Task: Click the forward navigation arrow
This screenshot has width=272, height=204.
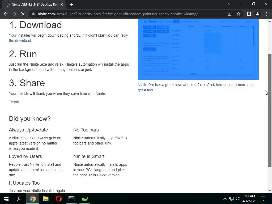Action: 14,14
